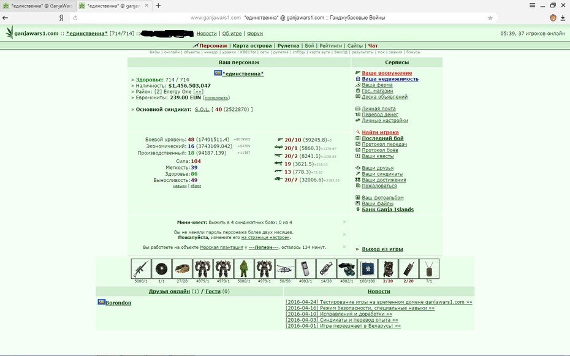Click пополнить next to Евро-юниты
570x356 pixels.
216,97
